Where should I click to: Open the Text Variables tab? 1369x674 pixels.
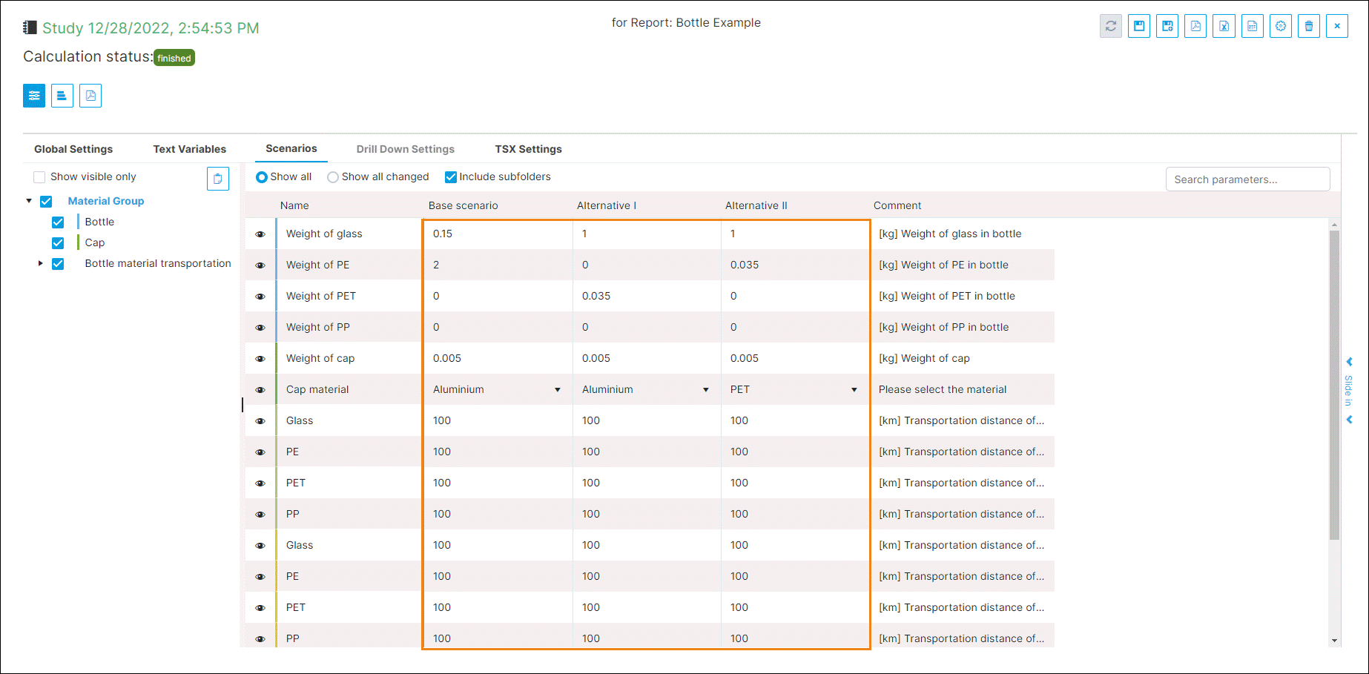(x=190, y=149)
